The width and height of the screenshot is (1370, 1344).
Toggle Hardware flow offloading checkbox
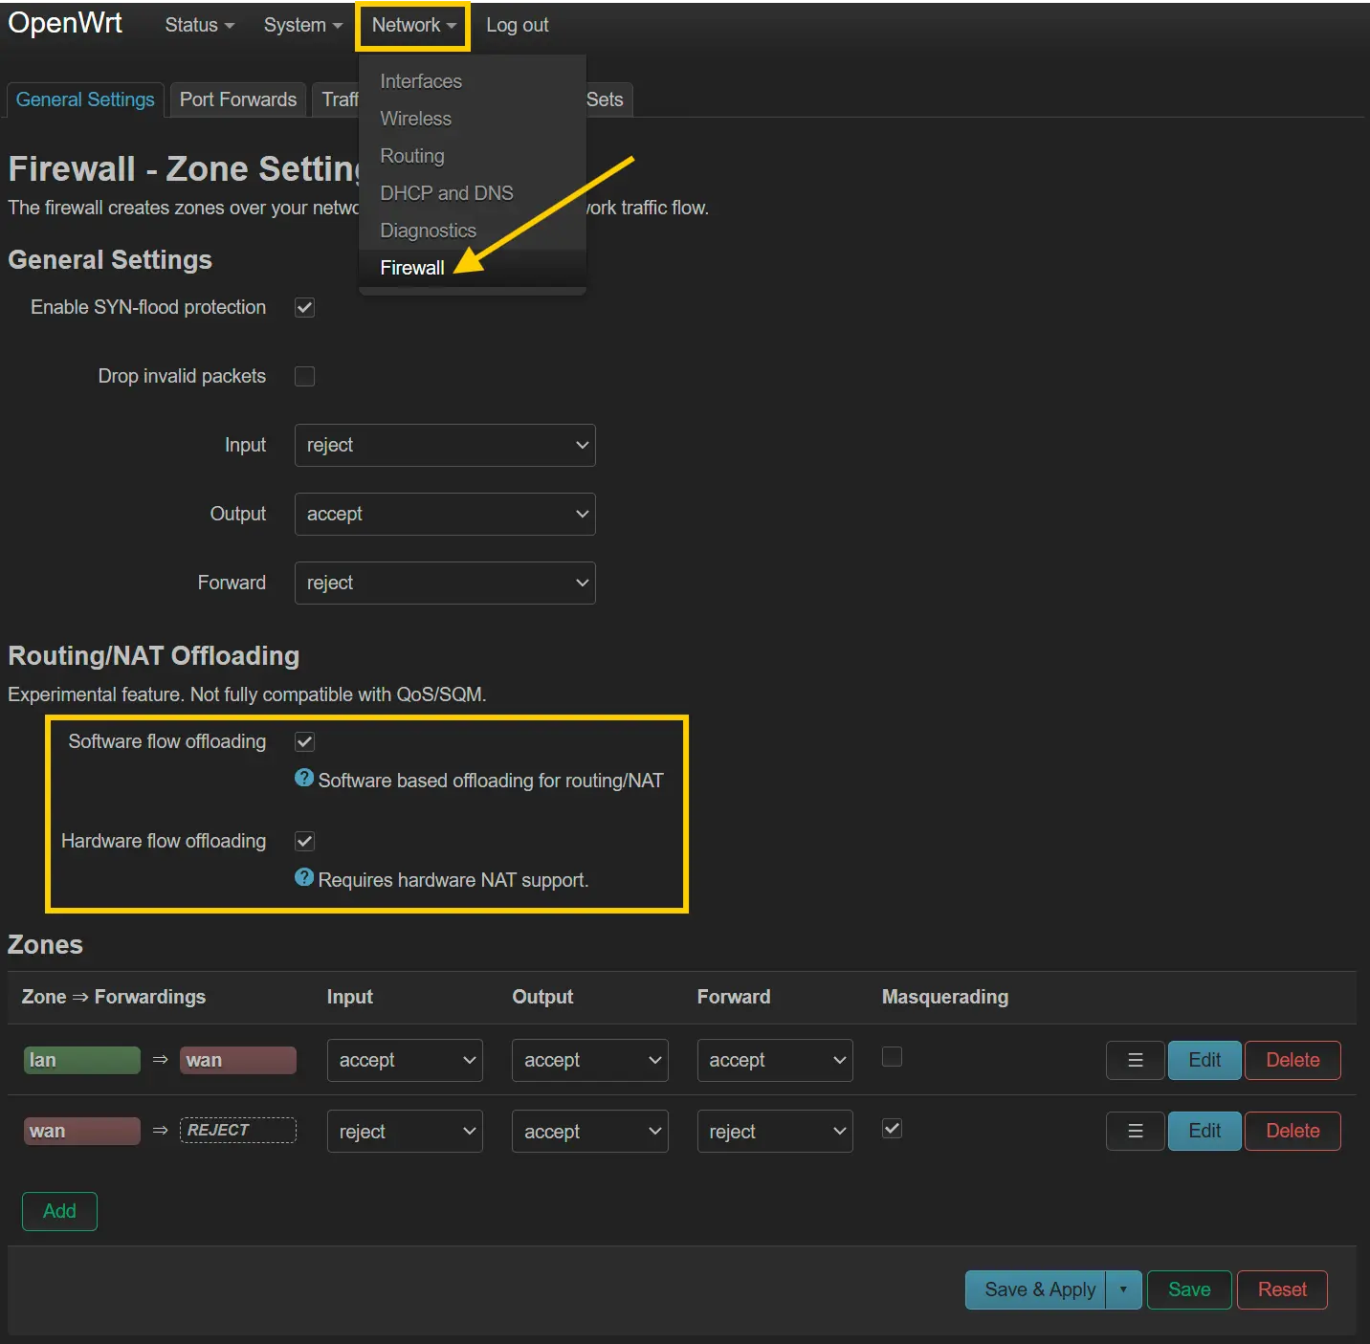(305, 841)
